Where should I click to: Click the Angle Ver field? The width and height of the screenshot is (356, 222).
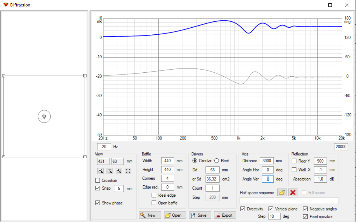coord(268,179)
